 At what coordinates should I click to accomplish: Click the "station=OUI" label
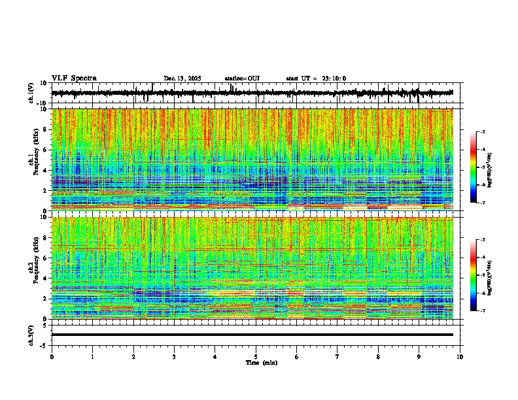242,78
